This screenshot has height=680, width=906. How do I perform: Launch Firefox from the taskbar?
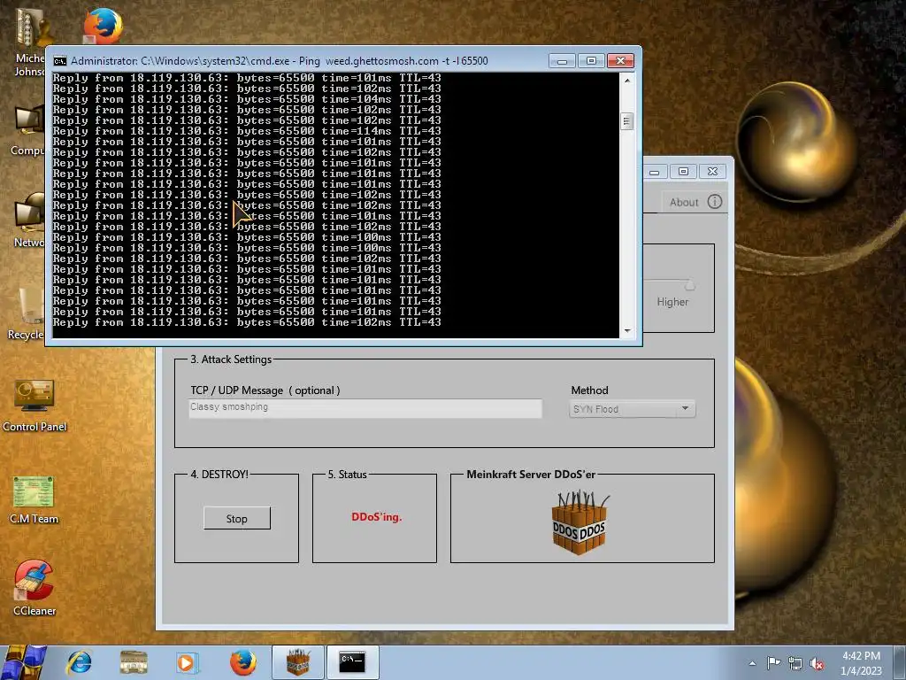[x=242, y=662]
